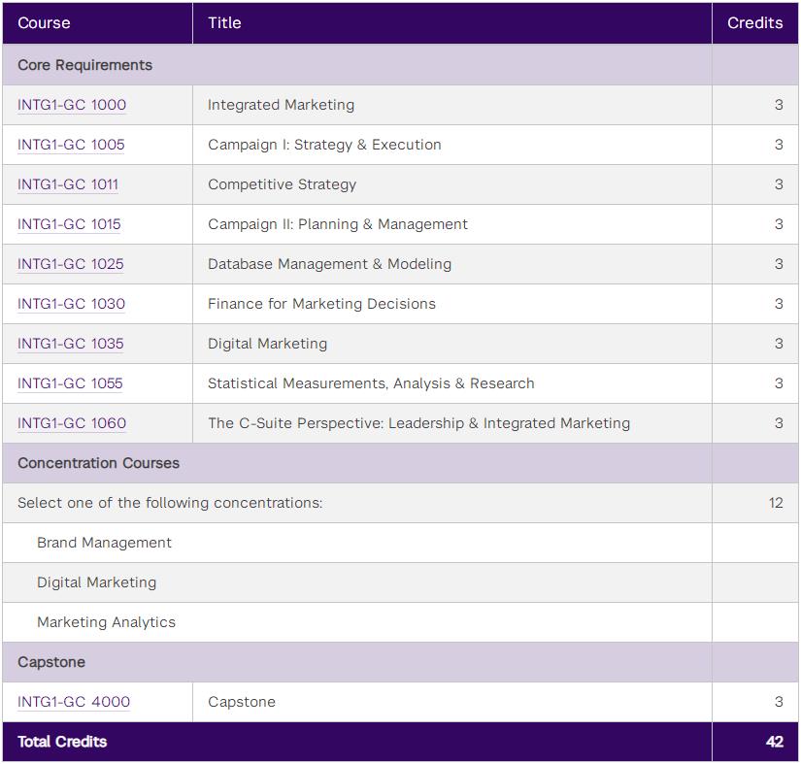Image resolution: width=801 pixels, height=764 pixels.
Task: Select the Brand Management concentration row
Action: point(400,543)
